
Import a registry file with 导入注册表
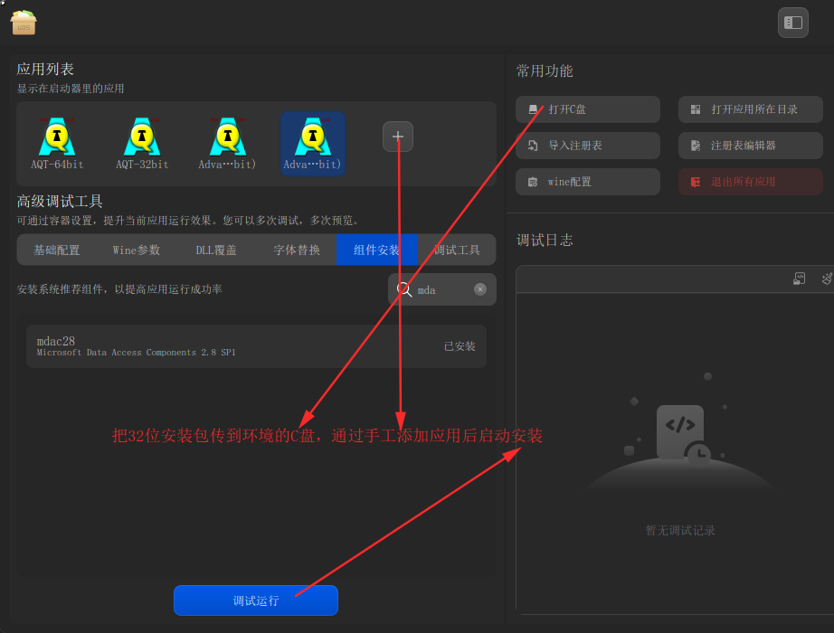(x=588, y=146)
